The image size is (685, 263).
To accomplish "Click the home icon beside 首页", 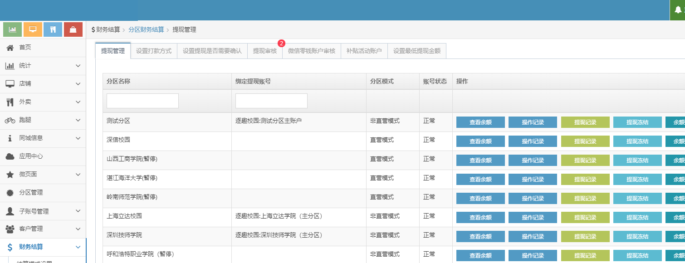I will [x=10, y=48].
